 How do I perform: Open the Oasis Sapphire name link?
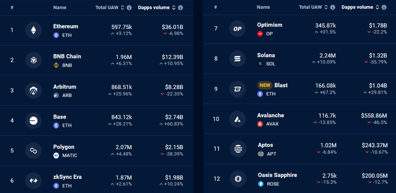tap(277, 175)
